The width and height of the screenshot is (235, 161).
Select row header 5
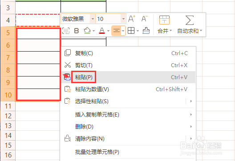click(x=8, y=32)
